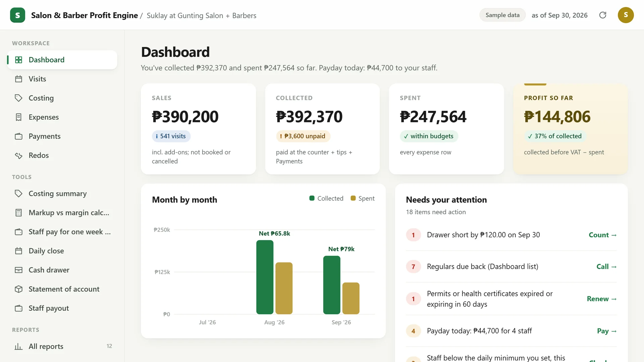Image resolution: width=644 pixels, height=362 pixels.
Task: Click the Net ₱65.8k chart label
Action: (274, 233)
